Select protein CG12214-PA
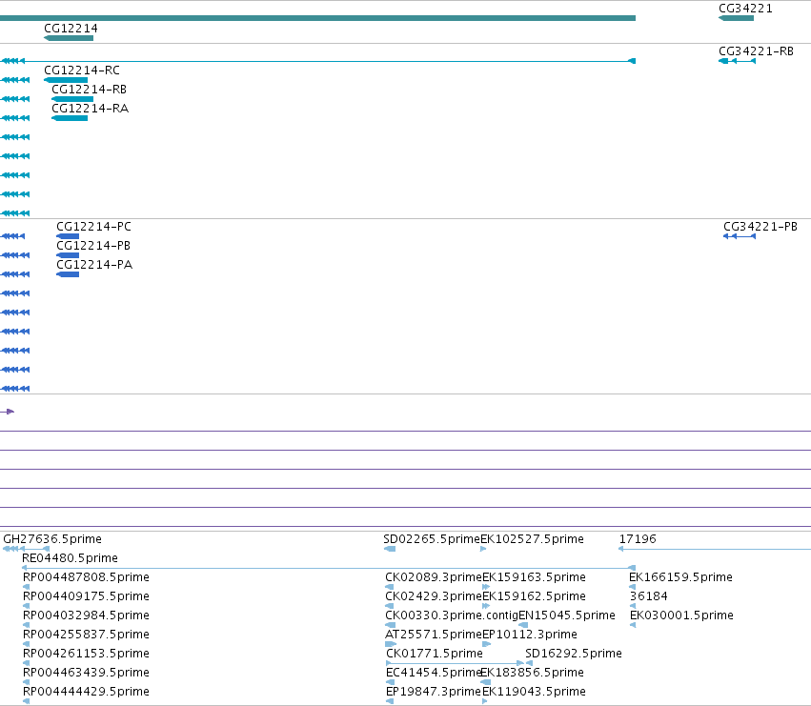811x706 pixels. click(94, 265)
